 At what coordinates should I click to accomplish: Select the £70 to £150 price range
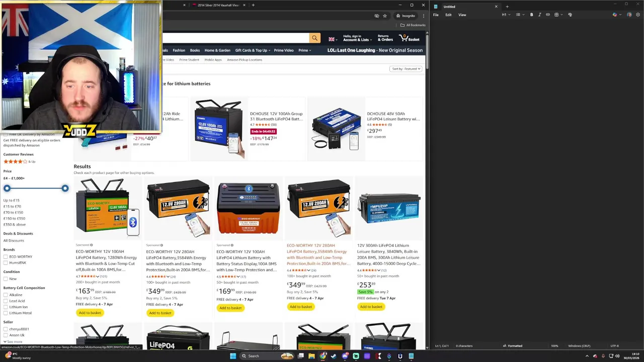(13, 212)
